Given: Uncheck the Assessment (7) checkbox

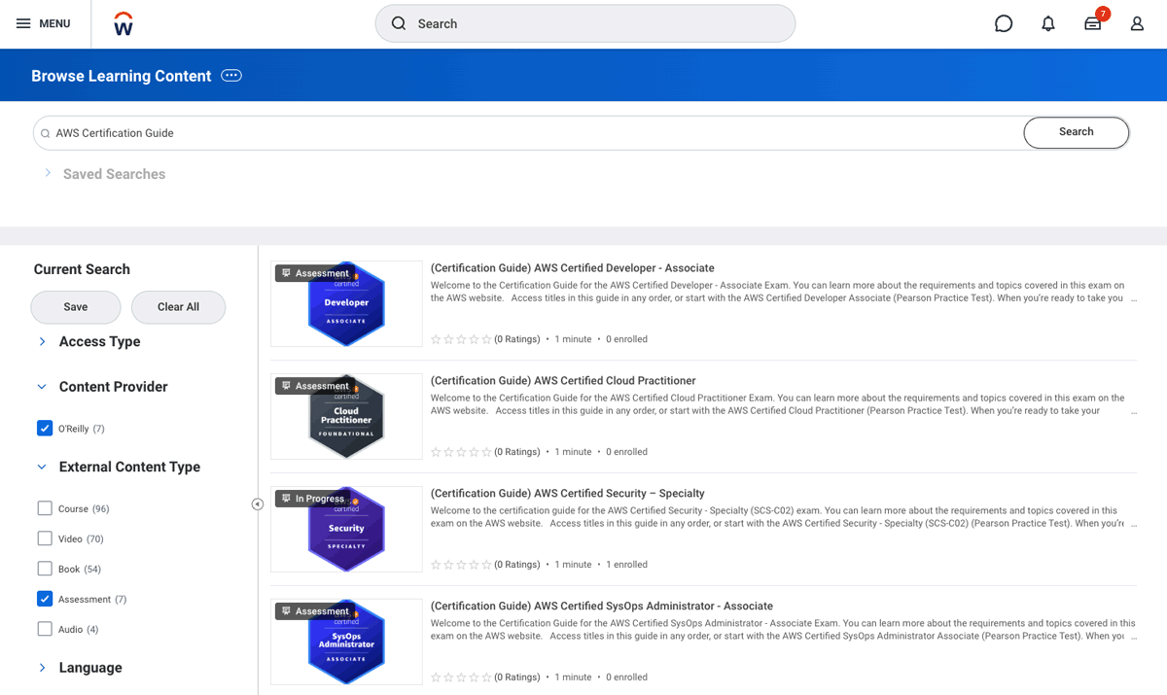Looking at the screenshot, I should point(45,599).
